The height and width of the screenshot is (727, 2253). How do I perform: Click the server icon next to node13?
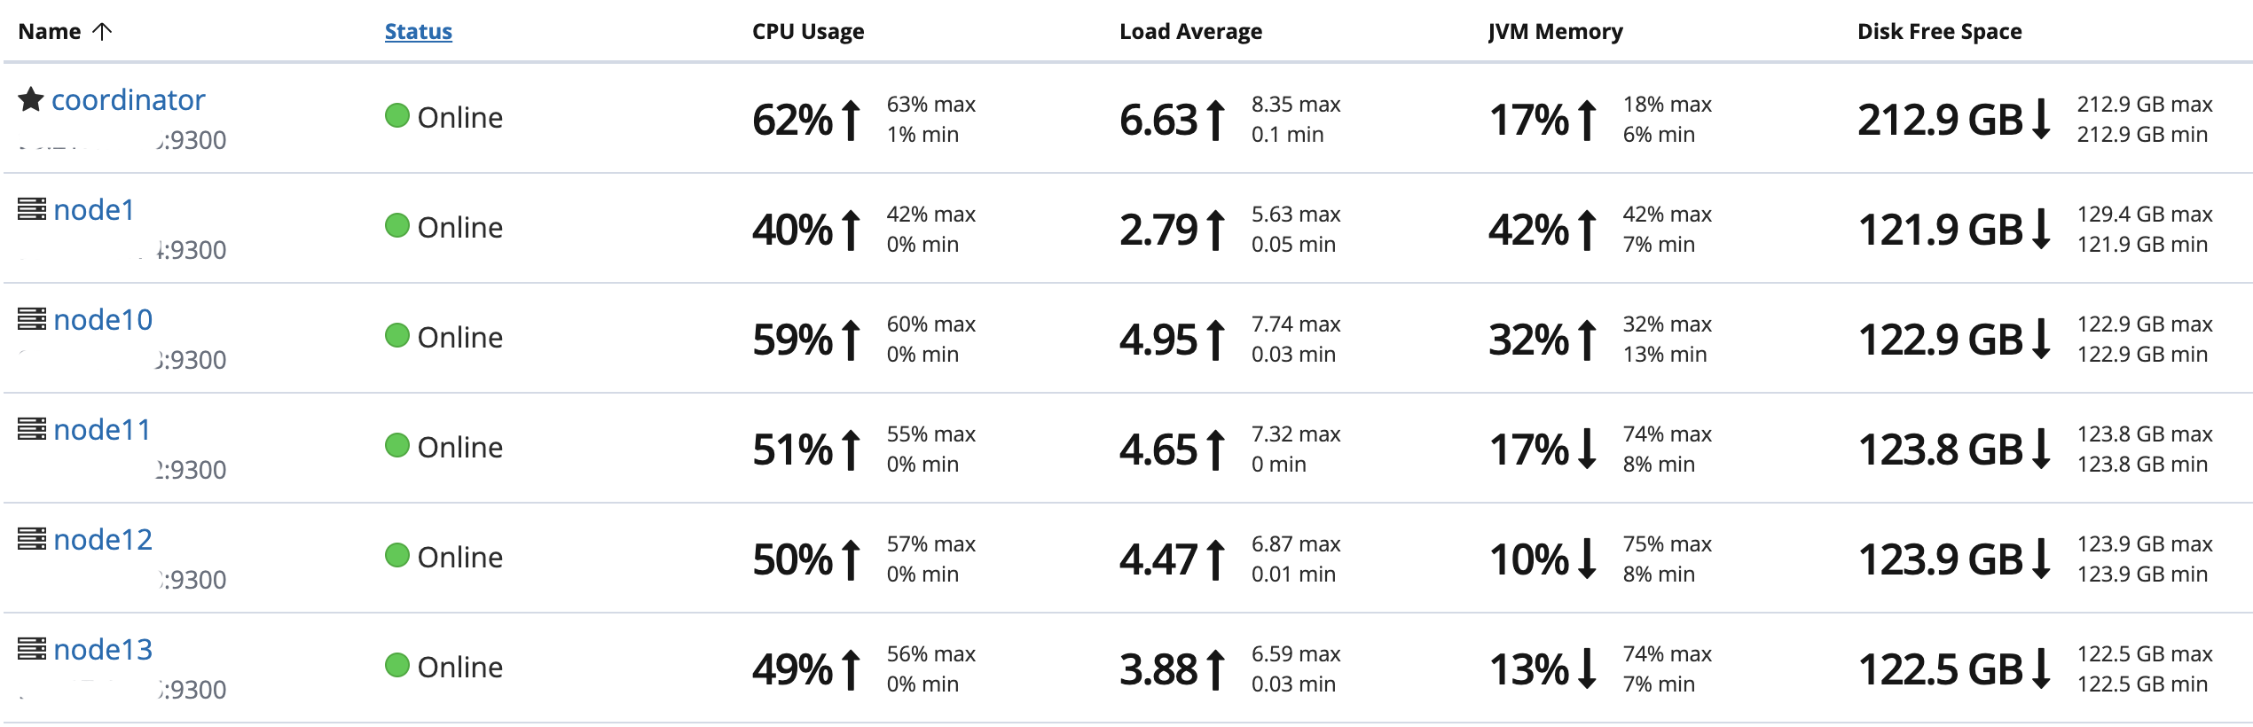pyautogui.click(x=32, y=649)
